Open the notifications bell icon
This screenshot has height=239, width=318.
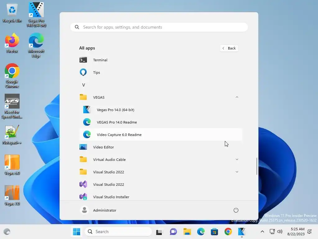310,232
